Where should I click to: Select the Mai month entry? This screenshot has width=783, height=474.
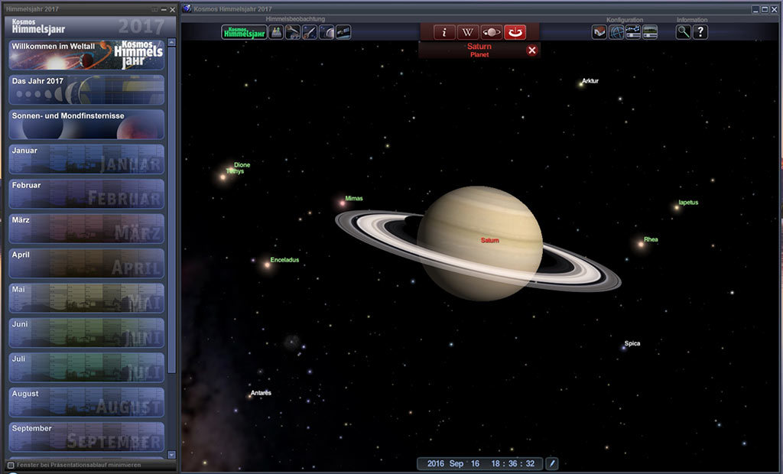pyautogui.click(x=86, y=298)
